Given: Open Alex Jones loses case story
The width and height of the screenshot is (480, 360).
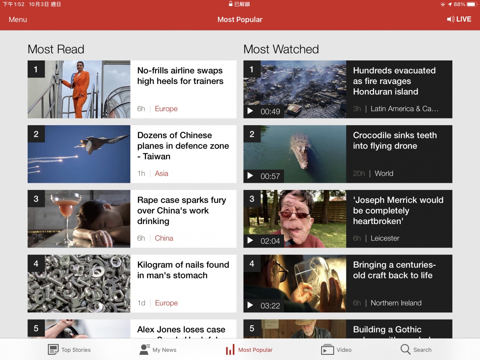Looking at the screenshot, I should coord(181,330).
